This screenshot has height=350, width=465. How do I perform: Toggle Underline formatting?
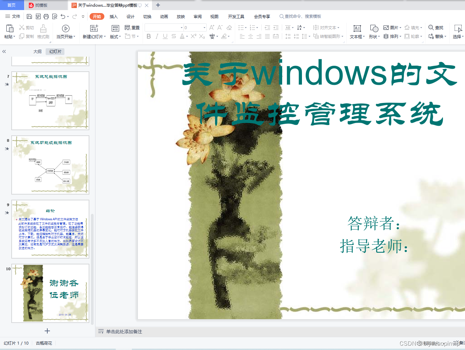click(165, 36)
